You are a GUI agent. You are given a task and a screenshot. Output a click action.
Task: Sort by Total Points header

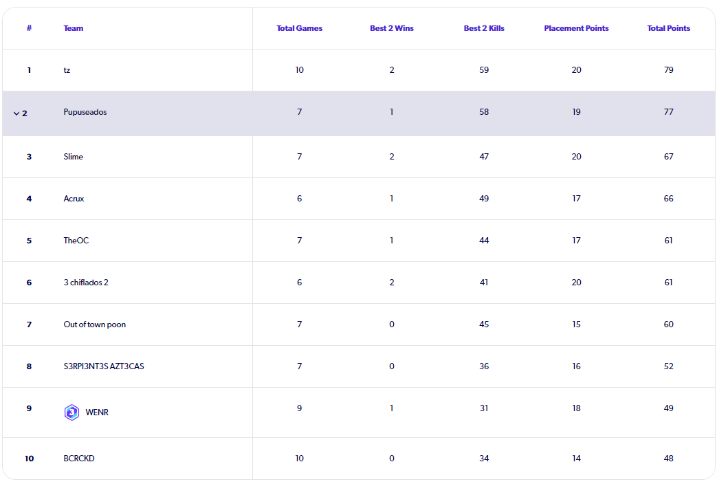669,28
